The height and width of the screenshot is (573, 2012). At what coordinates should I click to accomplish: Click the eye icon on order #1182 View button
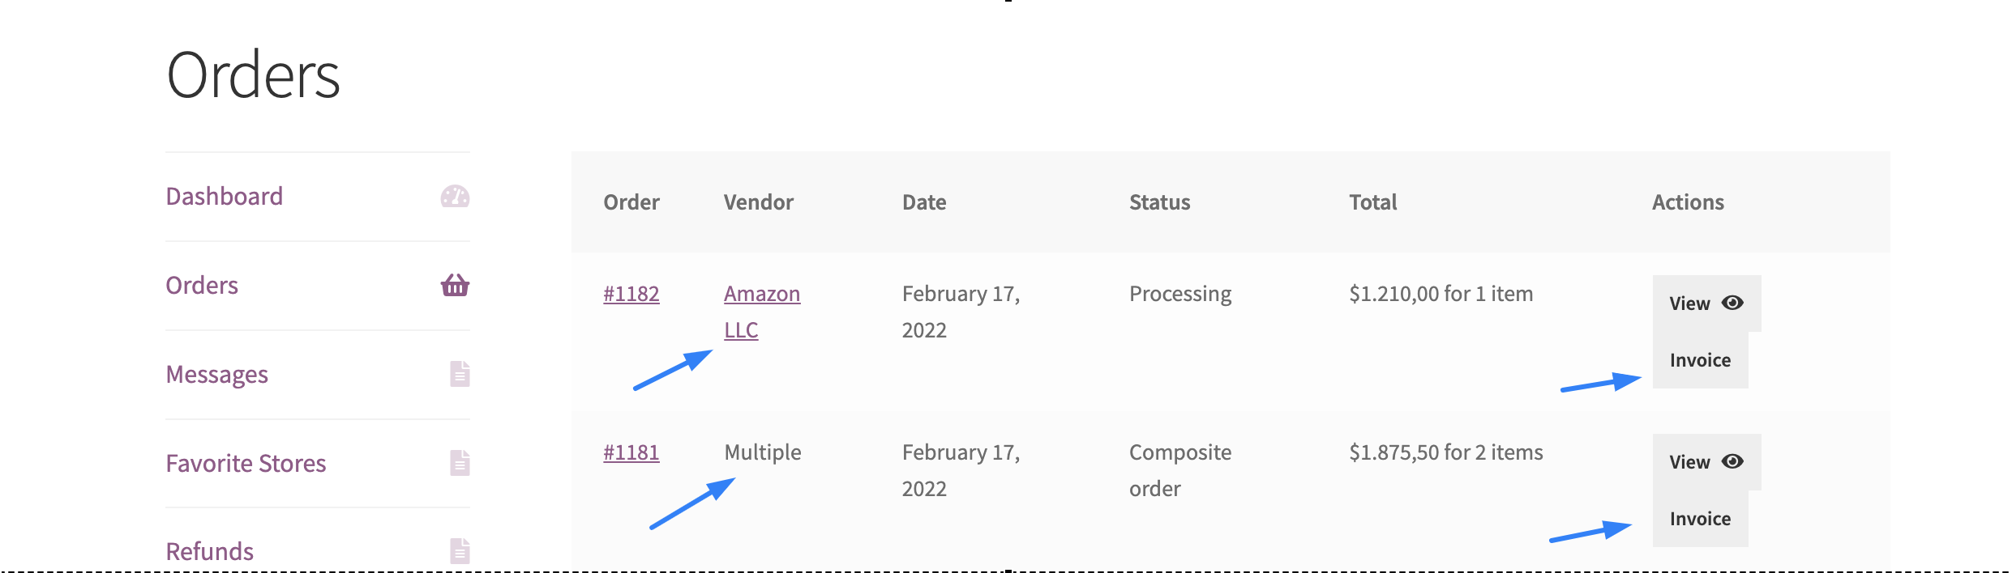1733,303
